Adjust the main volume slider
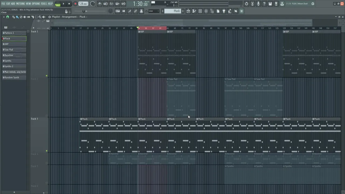 coord(84,11)
